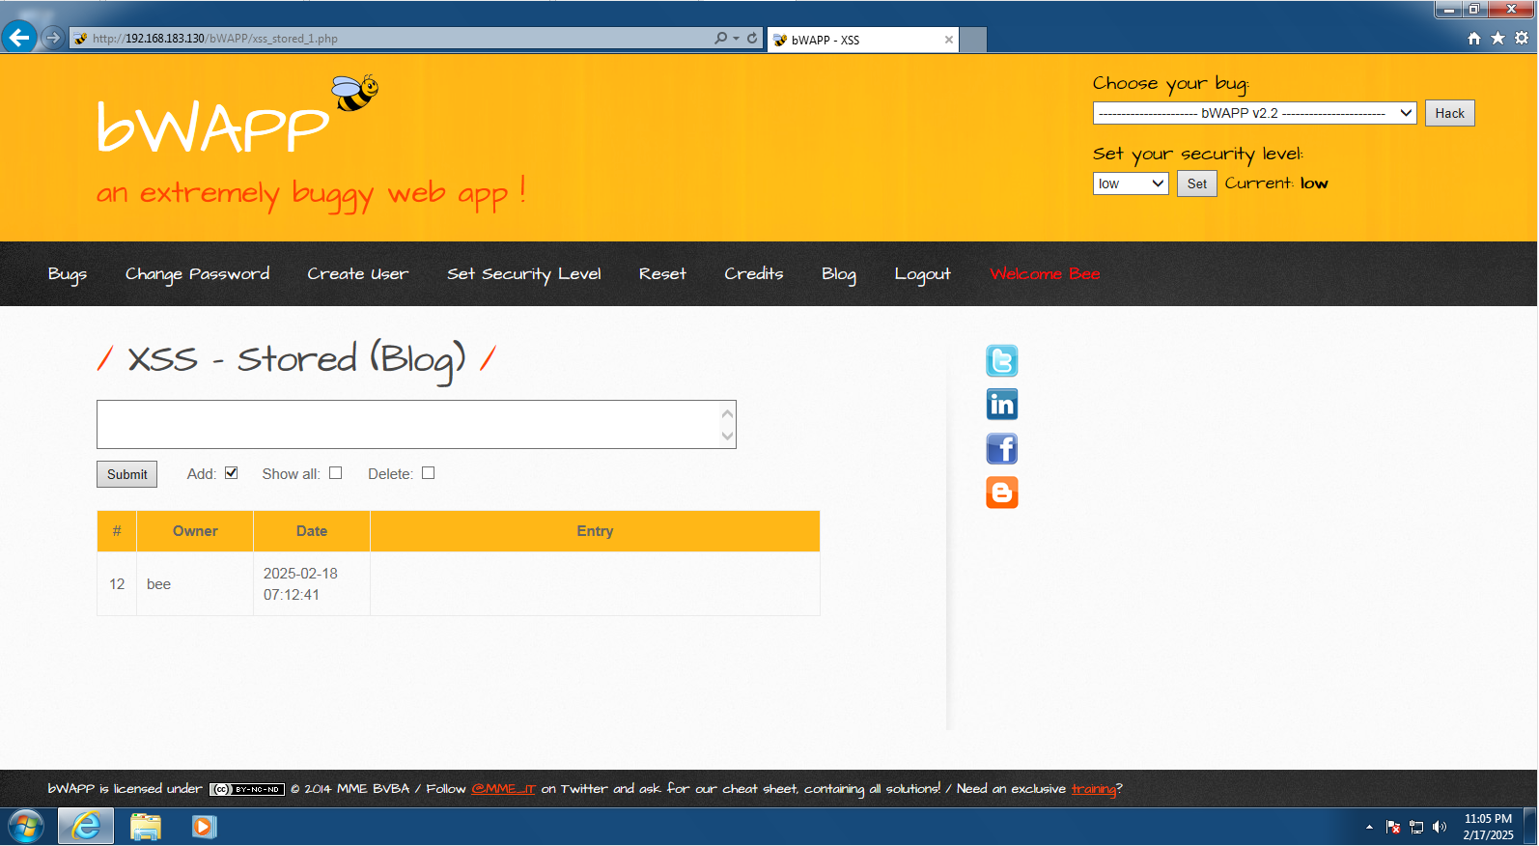Open Windows Explorer folder in taskbar
Screen dimensions: 1539x846
(146, 827)
